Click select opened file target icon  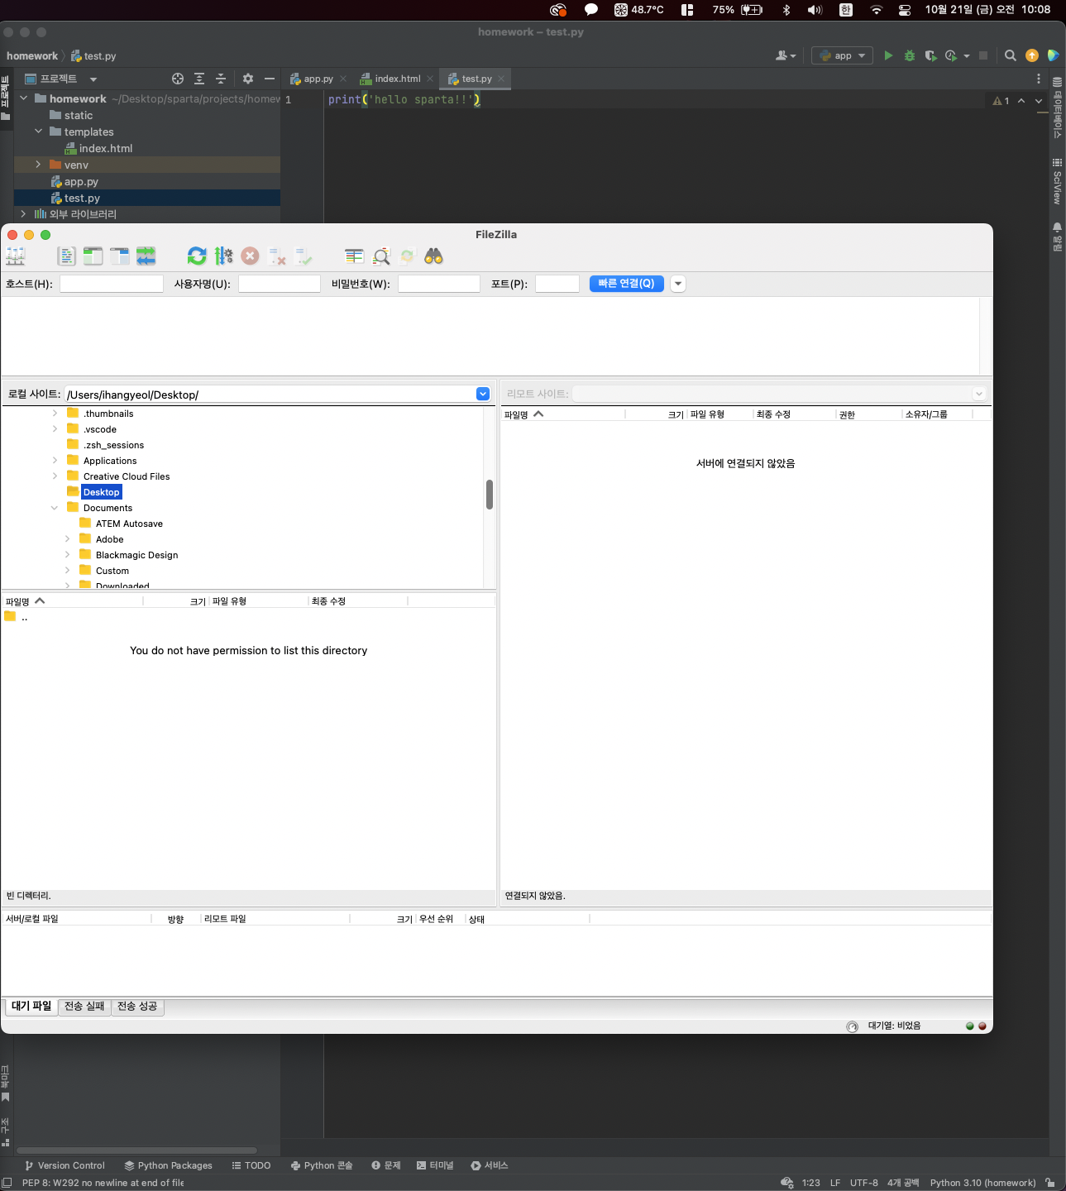point(178,79)
